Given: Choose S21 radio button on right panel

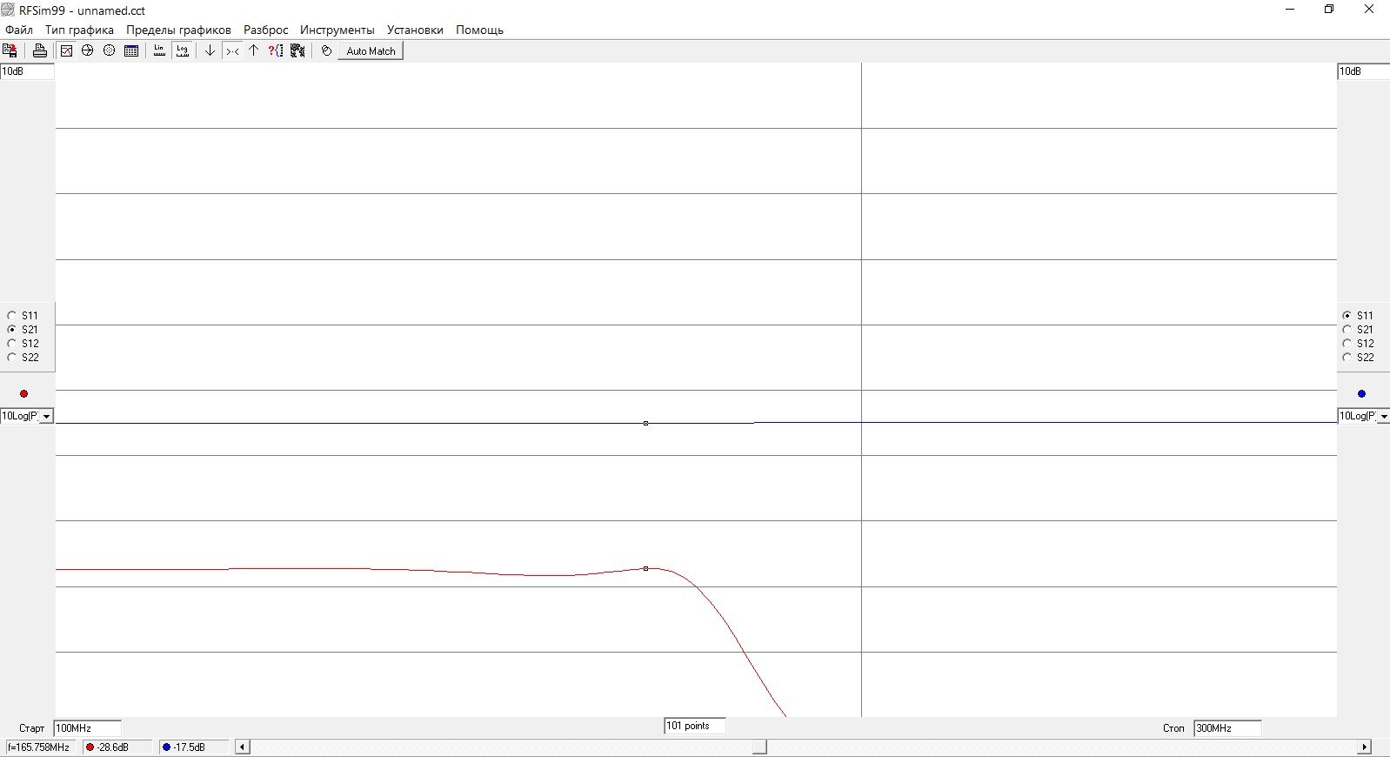Looking at the screenshot, I should 1347,330.
